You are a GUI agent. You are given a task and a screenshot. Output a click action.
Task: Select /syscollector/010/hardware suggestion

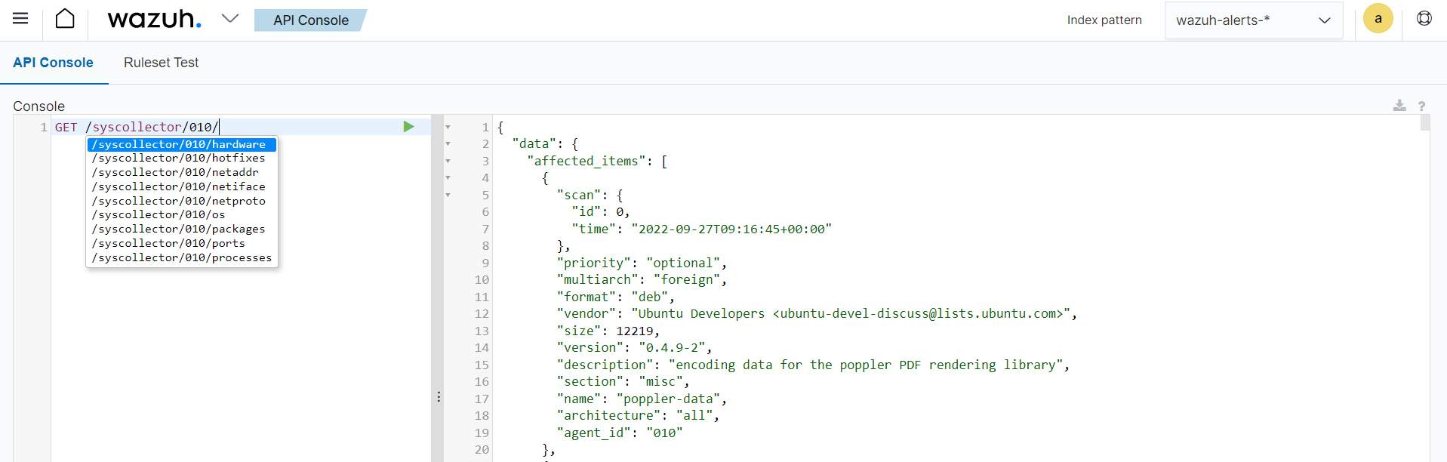click(182, 144)
